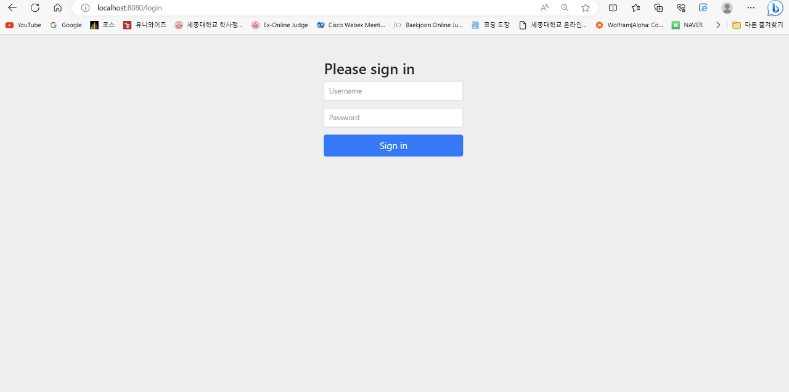Open the Favorites list icon
789x392 pixels.
(x=636, y=7)
